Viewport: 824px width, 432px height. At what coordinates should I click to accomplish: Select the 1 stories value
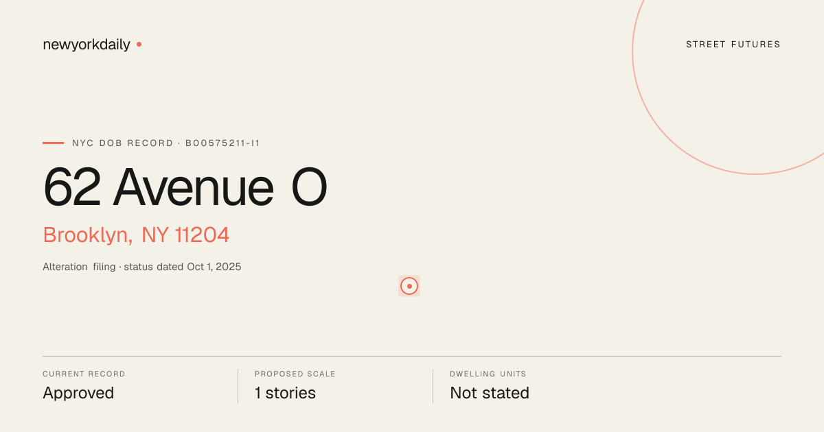click(285, 393)
